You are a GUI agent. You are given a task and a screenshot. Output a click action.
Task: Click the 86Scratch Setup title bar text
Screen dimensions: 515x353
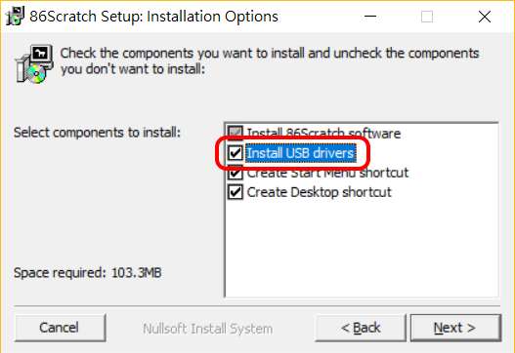coord(153,17)
